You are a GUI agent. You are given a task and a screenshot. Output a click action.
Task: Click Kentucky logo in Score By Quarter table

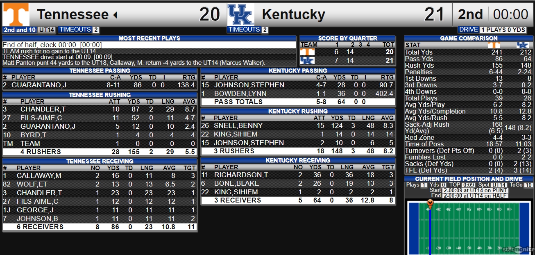(307, 60)
